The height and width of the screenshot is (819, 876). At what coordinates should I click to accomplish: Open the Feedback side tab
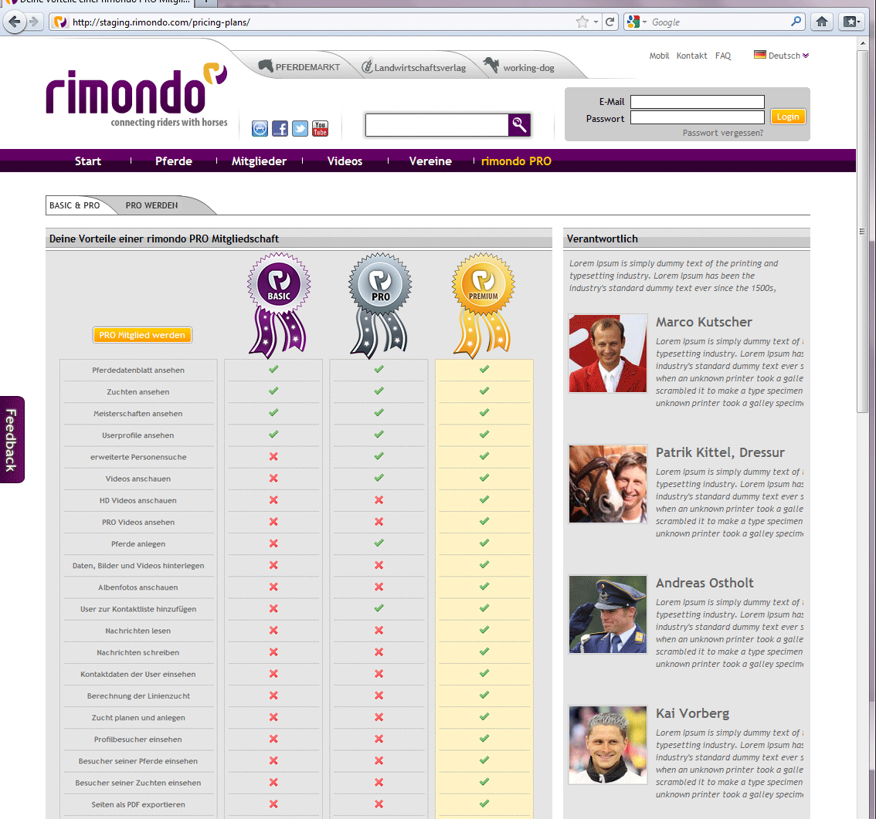(x=12, y=439)
